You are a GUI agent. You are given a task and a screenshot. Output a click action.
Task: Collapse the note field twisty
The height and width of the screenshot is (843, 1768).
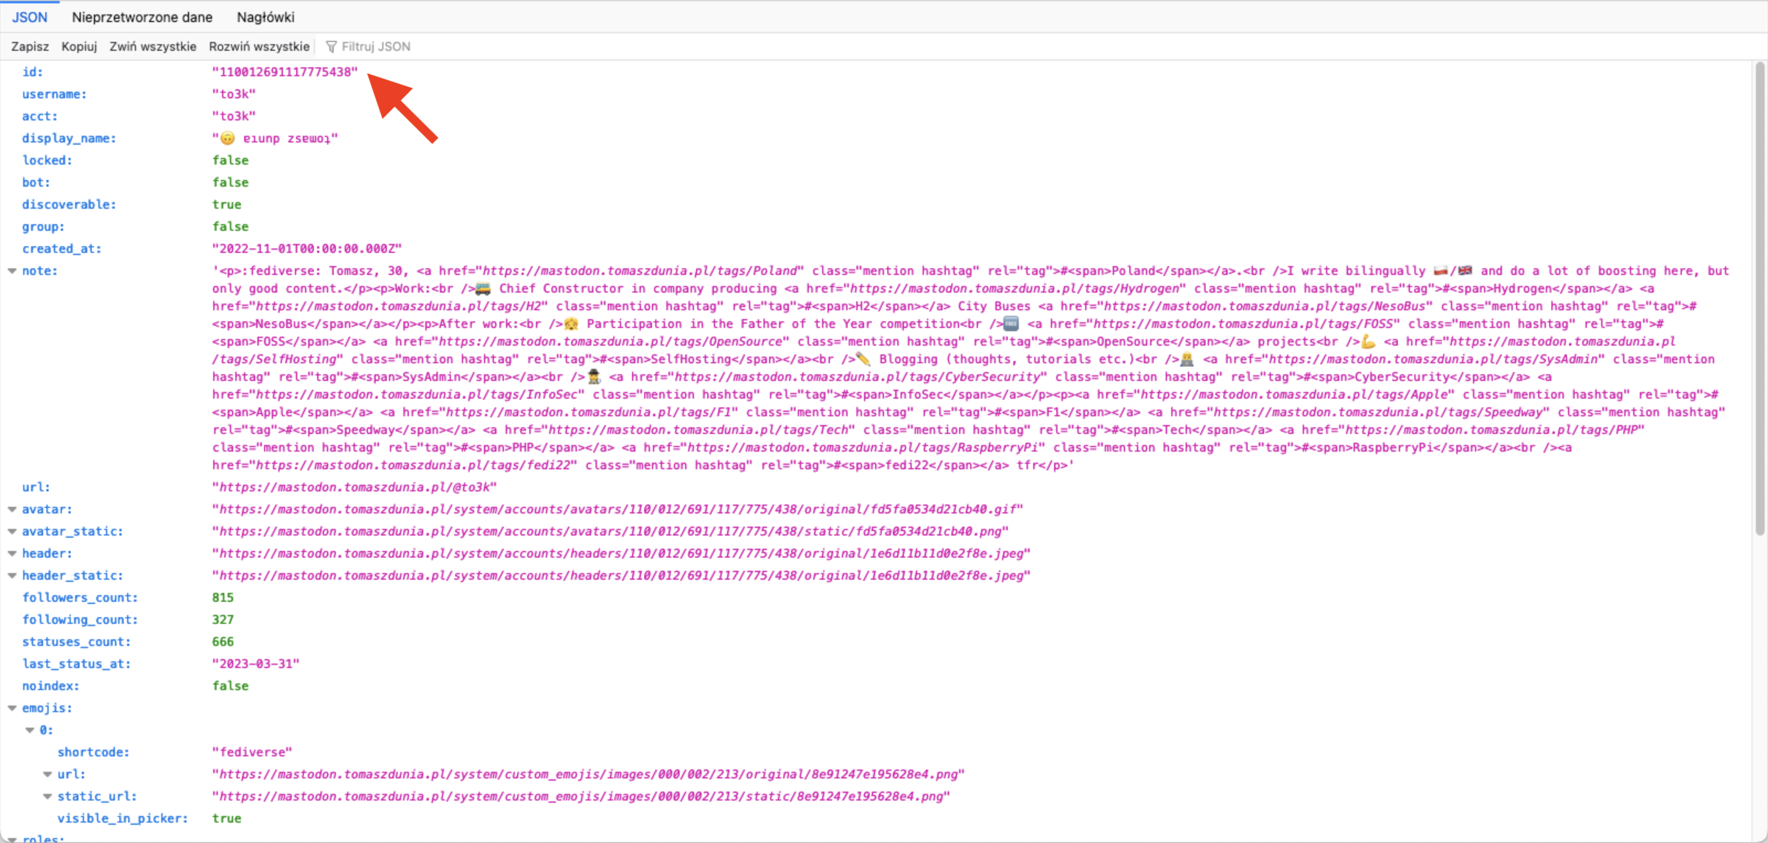(x=12, y=271)
